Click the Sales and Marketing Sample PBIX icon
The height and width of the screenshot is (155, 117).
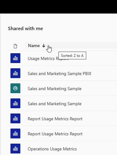click(x=15, y=73)
